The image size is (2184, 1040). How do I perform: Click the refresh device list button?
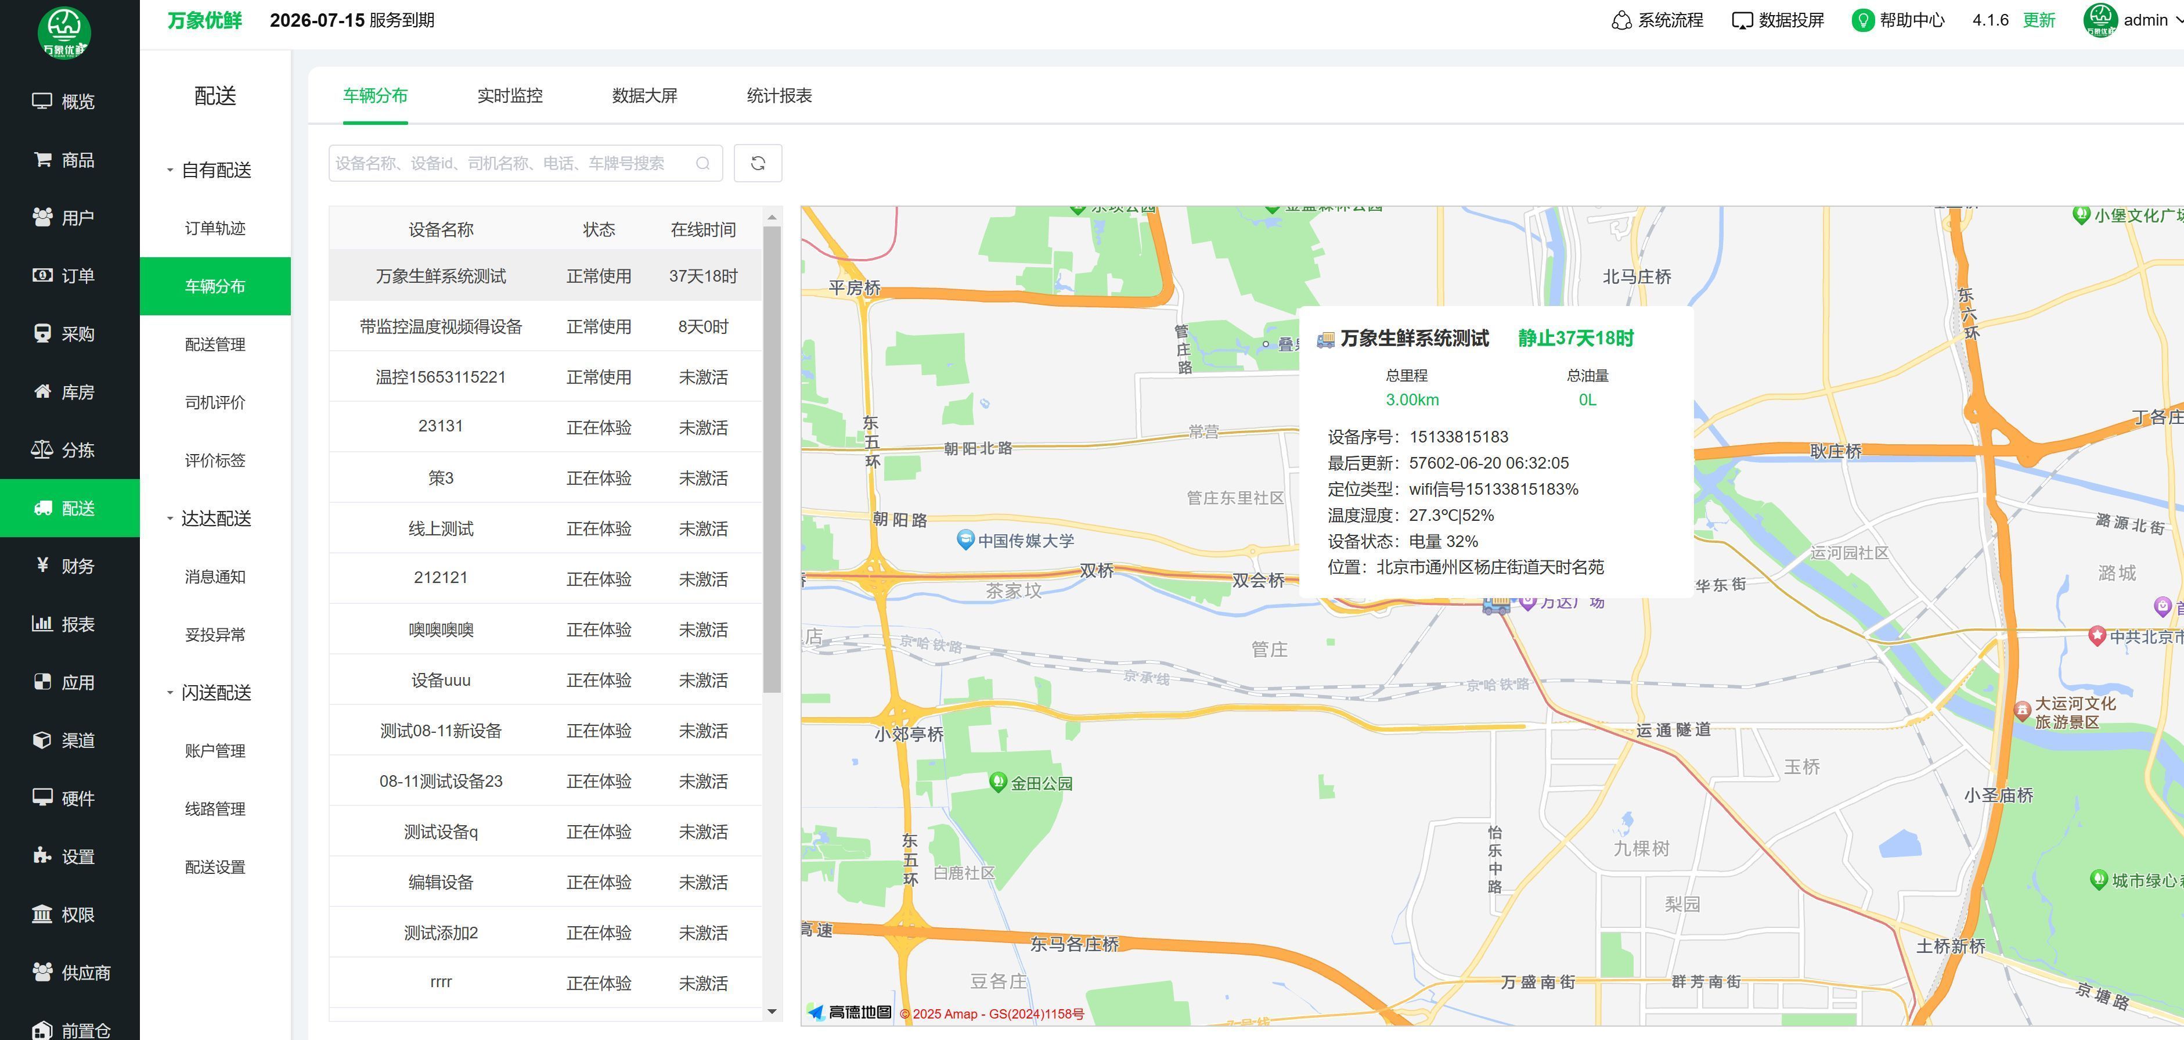pos(757,163)
